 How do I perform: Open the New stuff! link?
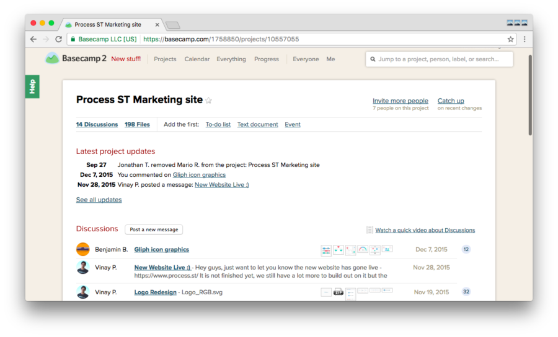pos(126,59)
